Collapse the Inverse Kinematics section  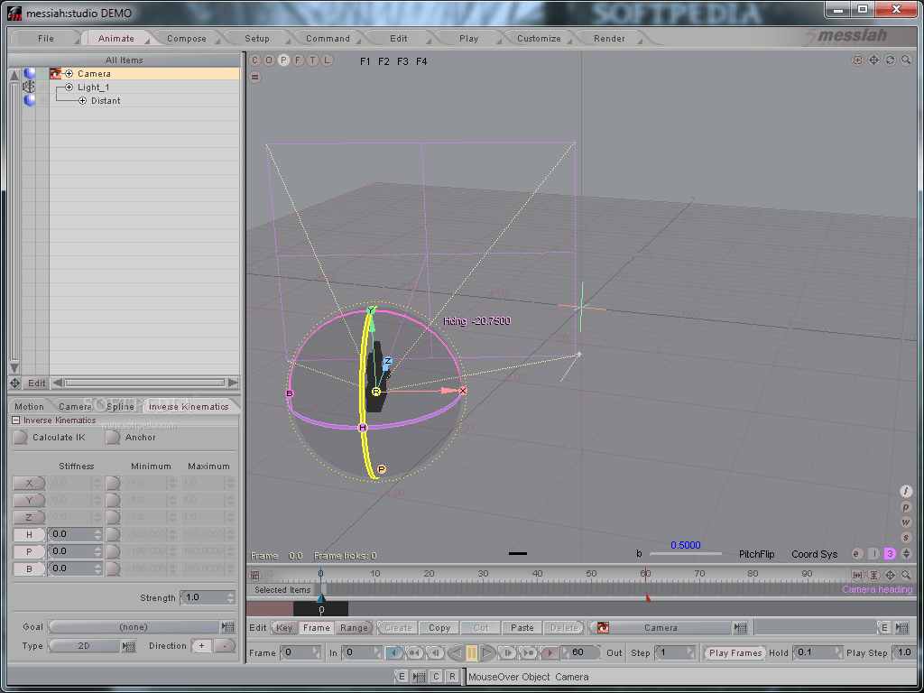pos(16,420)
